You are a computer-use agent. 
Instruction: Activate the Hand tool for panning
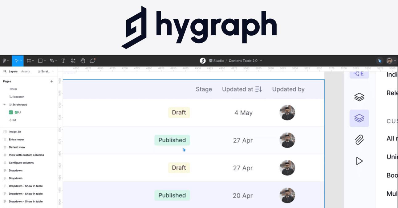83,60
